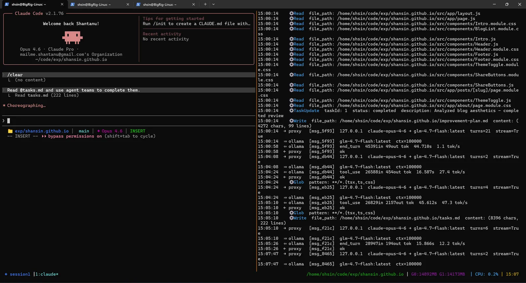Expand the /clear command (no content) output

[x=30, y=80]
